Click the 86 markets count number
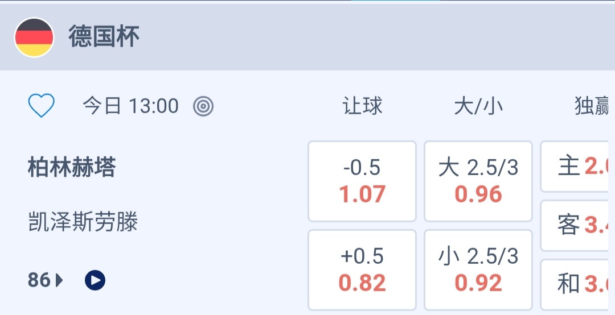The height and width of the screenshot is (315, 615). tap(39, 280)
